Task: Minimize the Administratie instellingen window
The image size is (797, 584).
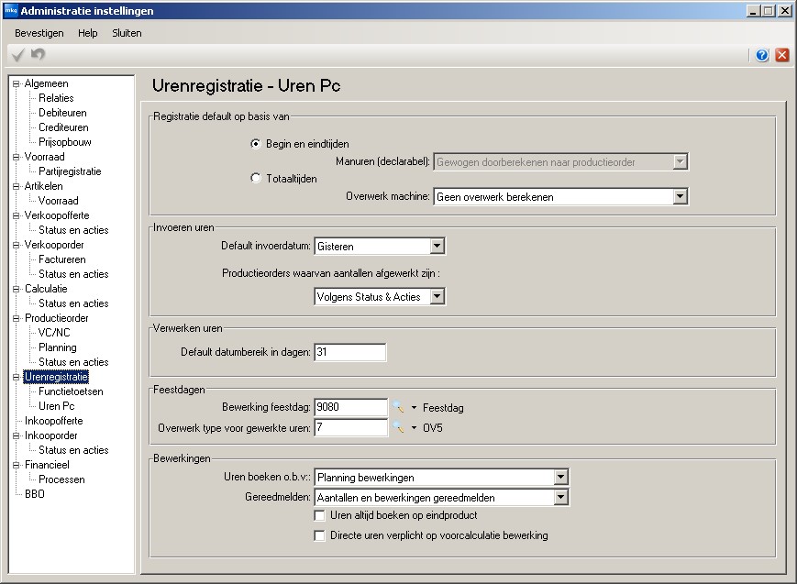Action: [x=754, y=11]
